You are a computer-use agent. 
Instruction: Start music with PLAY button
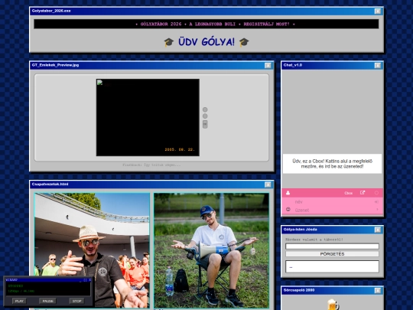pos(19,301)
